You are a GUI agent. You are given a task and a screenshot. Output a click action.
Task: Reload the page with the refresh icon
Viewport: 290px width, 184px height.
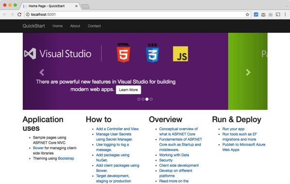point(19,15)
